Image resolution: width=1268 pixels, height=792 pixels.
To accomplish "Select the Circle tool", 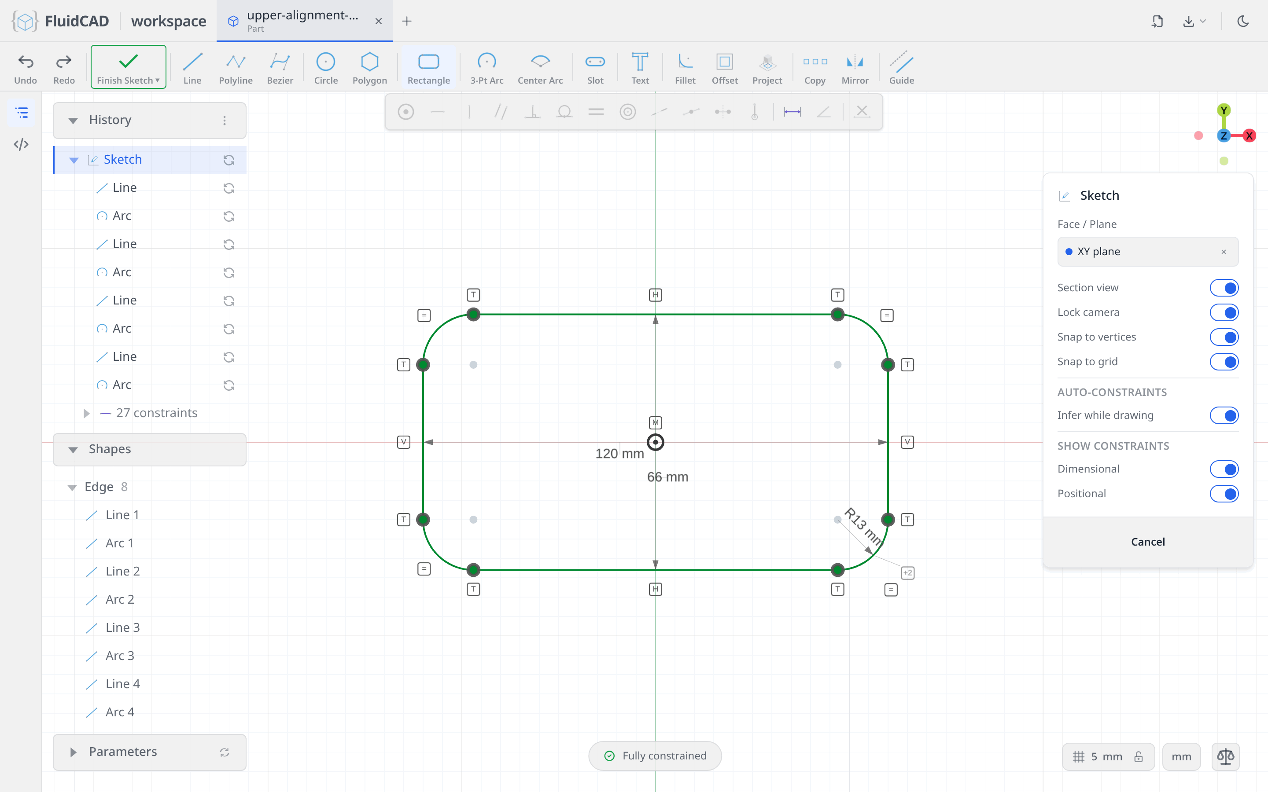I will click(326, 68).
